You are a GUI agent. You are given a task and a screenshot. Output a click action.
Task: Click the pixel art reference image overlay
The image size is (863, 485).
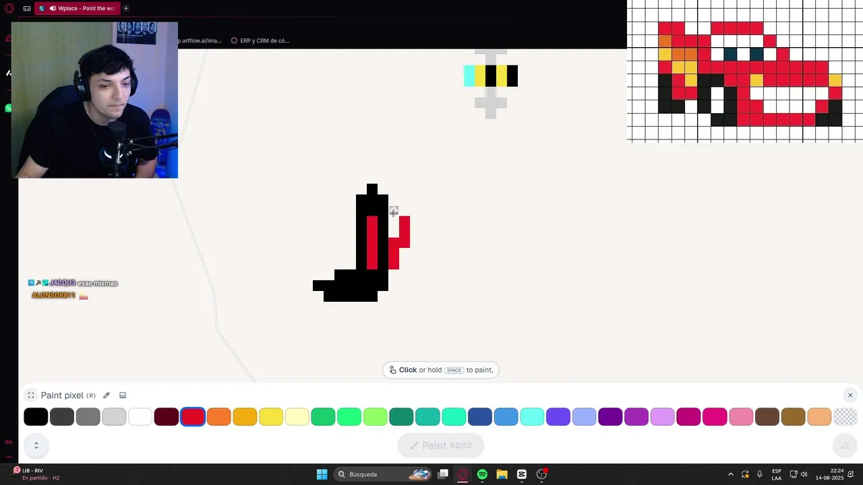click(745, 71)
